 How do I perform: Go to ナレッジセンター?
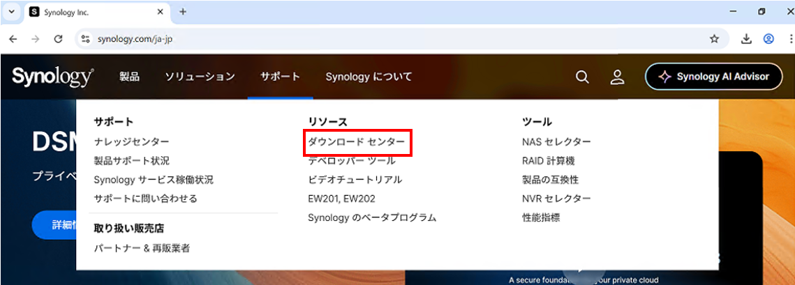(132, 141)
